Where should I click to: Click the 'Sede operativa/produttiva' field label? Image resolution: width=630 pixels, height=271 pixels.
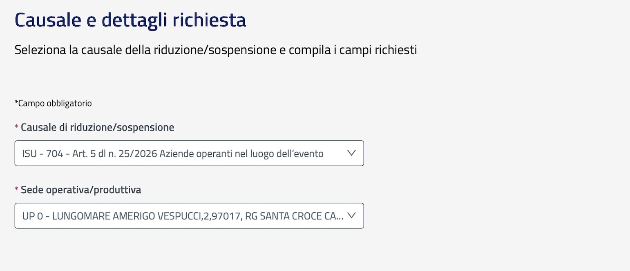pos(81,190)
